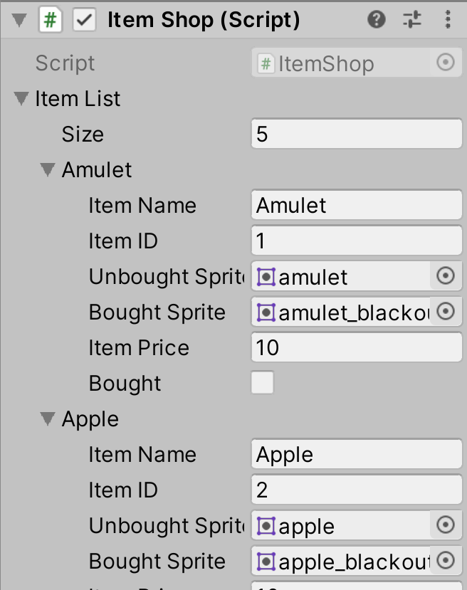Select the Amulet Item Price field
Image resolution: width=467 pixels, height=590 pixels.
click(x=357, y=347)
